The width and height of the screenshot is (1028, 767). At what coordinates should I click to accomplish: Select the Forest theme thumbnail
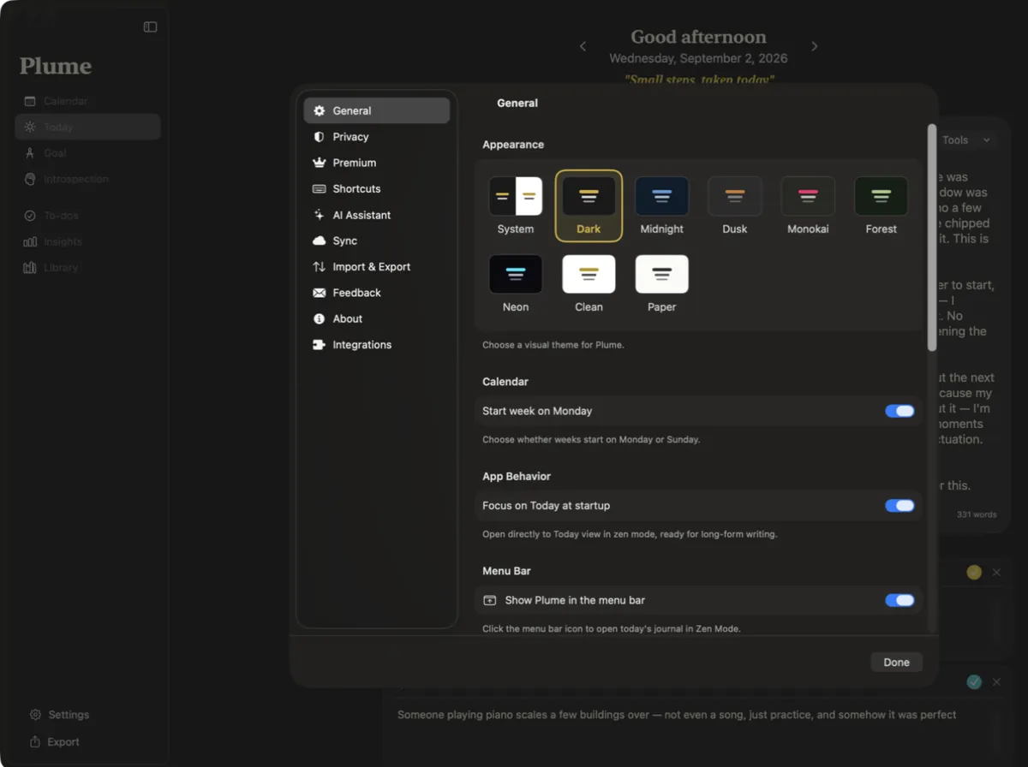point(881,196)
